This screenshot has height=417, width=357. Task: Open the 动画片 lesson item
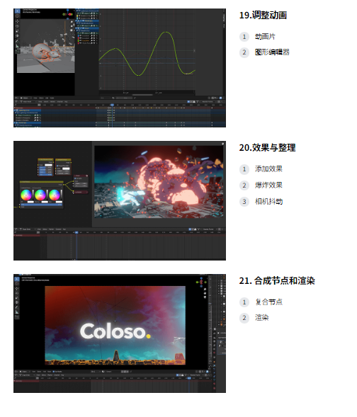tap(265, 36)
